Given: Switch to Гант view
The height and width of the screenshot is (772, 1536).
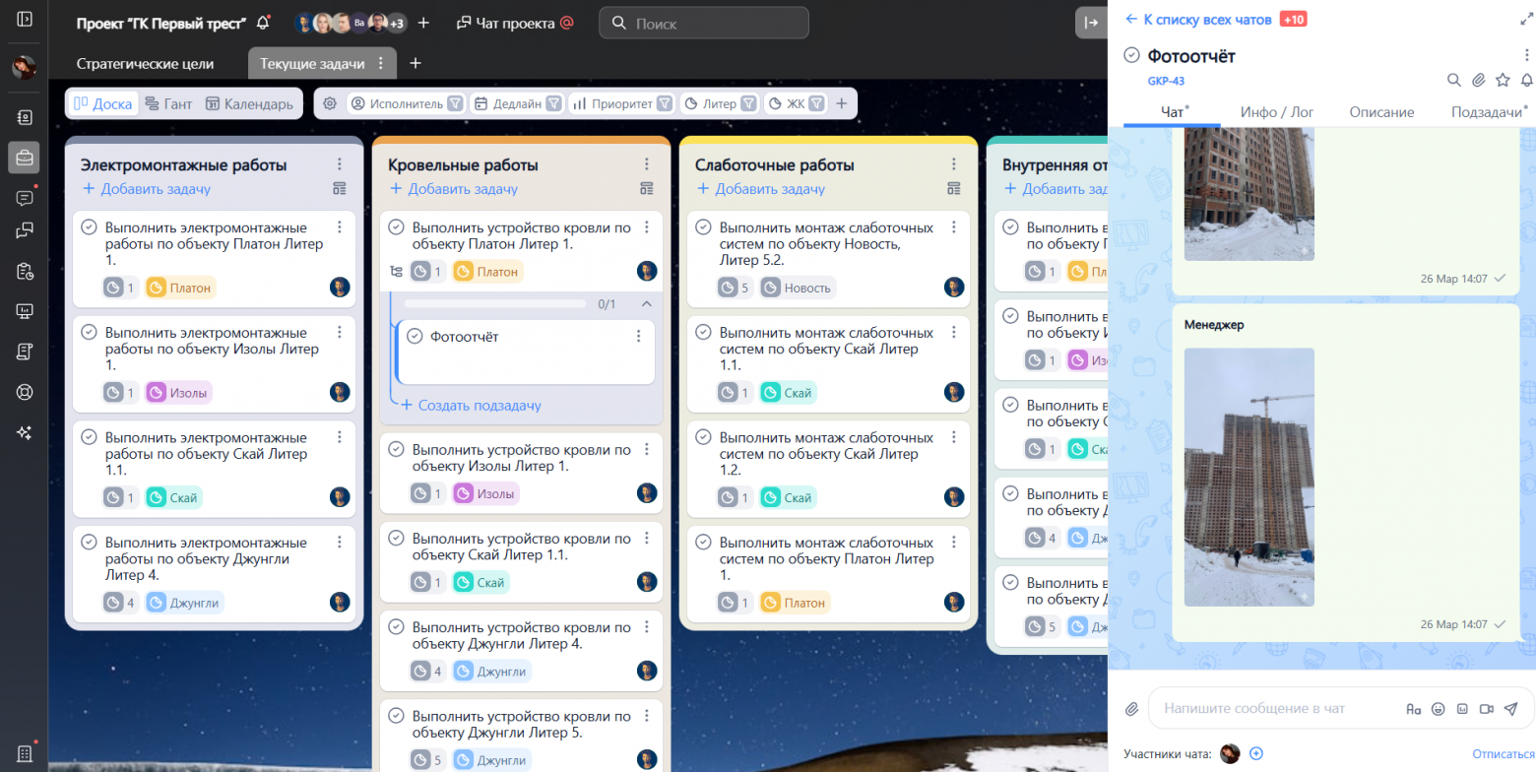Looking at the screenshot, I should [167, 103].
